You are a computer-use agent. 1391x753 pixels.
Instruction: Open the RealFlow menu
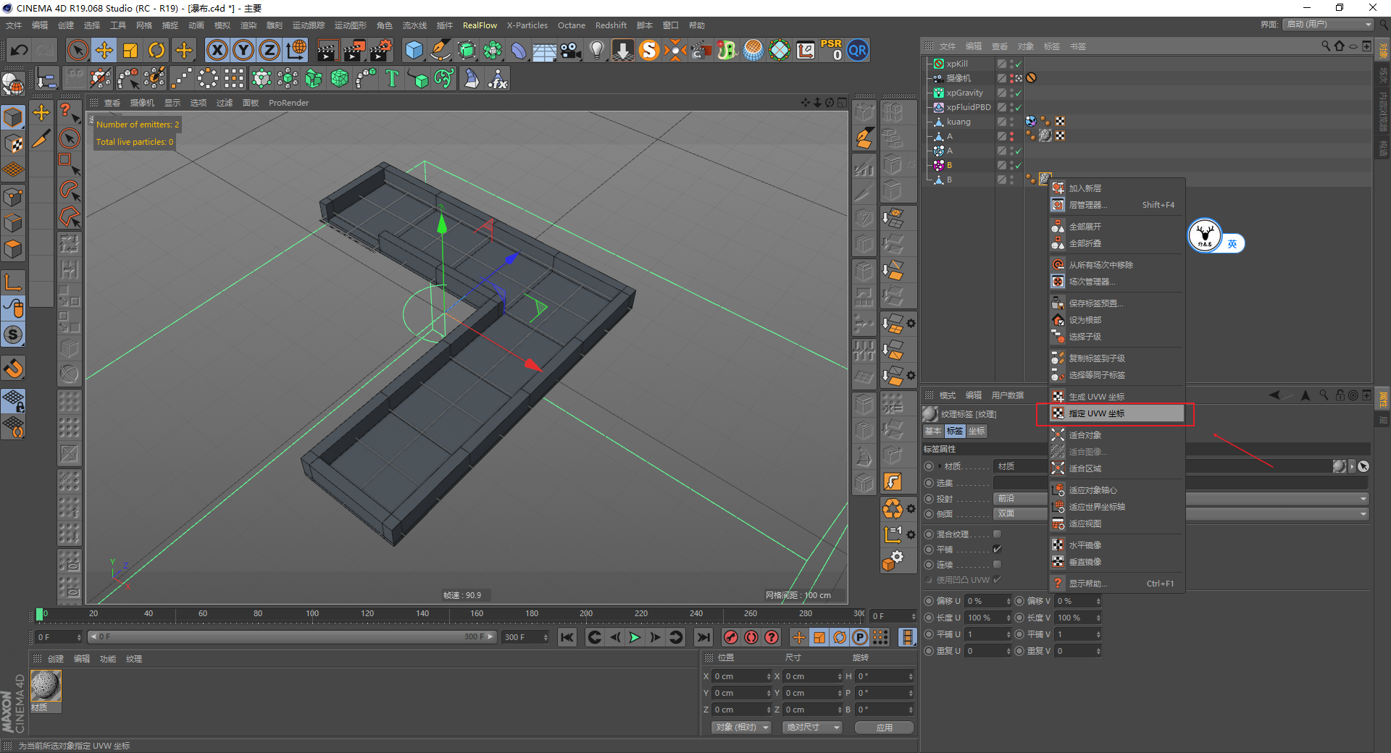tap(480, 25)
